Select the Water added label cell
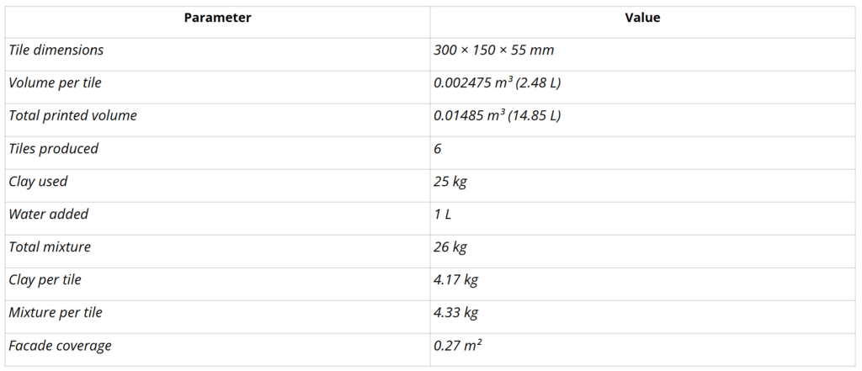Viewport: 862px width, 371px height. tap(48, 214)
